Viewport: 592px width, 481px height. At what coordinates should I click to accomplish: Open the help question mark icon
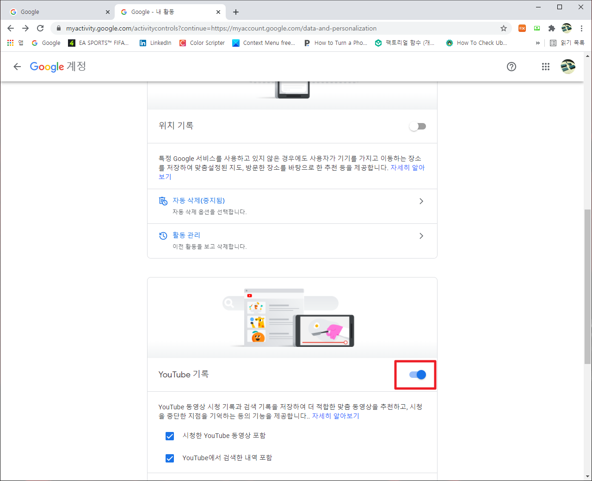coord(512,67)
